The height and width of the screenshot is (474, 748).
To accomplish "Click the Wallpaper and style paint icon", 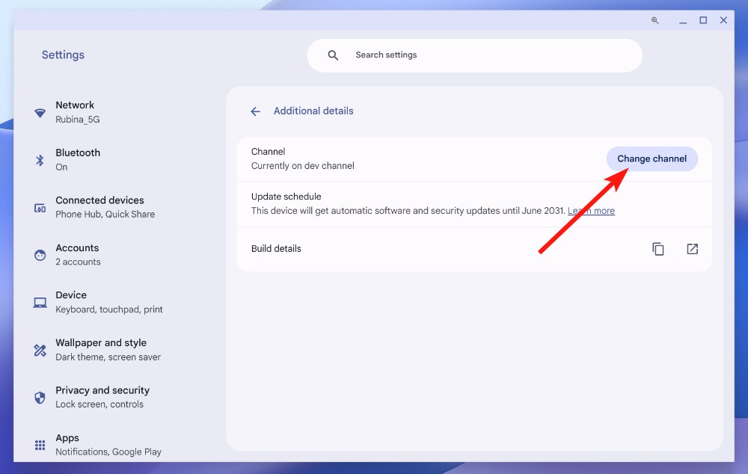I will 40,349.
